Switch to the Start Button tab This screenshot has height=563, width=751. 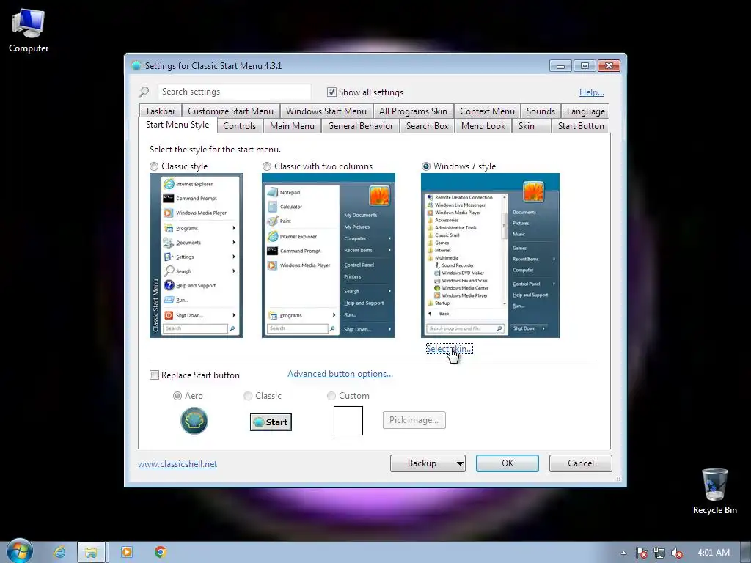point(581,126)
